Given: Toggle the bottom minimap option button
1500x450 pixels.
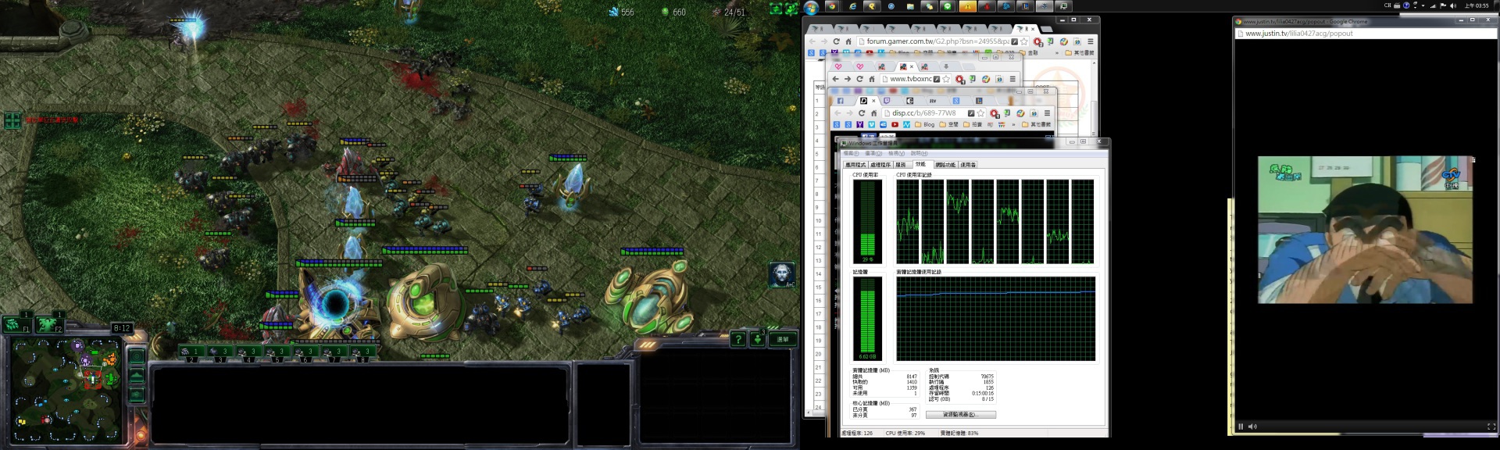Looking at the screenshot, I should click(x=137, y=395).
